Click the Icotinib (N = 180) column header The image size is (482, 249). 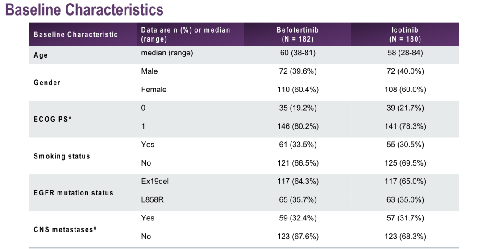click(405, 34)
